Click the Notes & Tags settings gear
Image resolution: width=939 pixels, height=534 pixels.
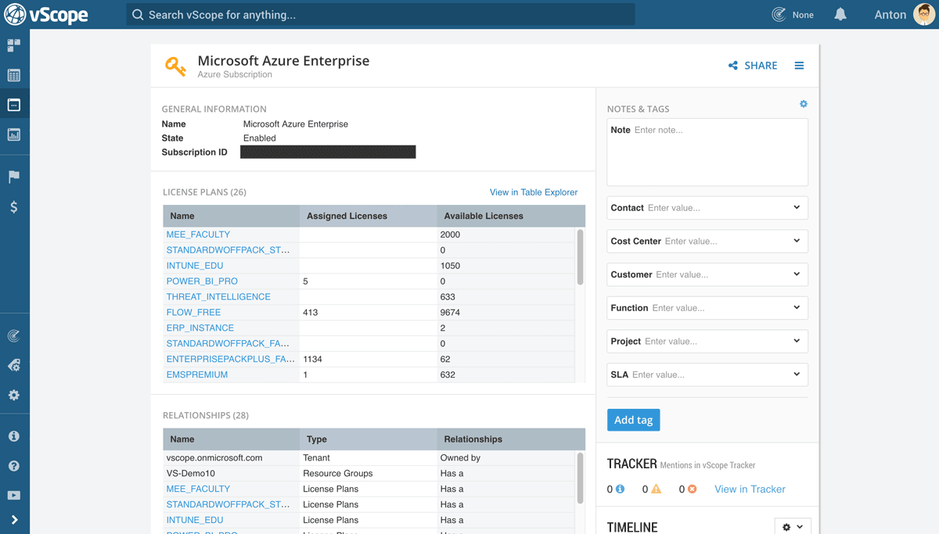(x=804, y=104)
